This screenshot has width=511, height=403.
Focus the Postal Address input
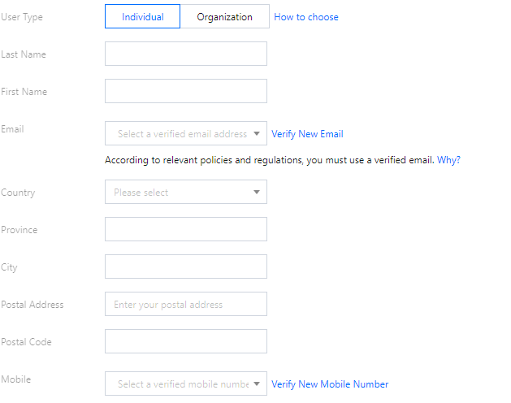(x=186, y=304)
